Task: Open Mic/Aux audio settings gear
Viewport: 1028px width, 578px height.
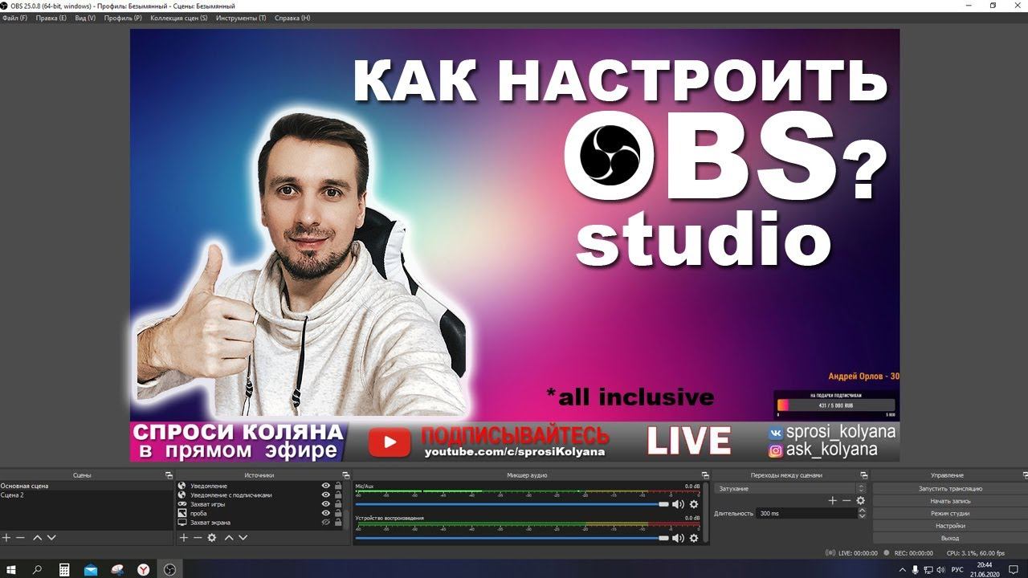Action: (x=694, y=504)
